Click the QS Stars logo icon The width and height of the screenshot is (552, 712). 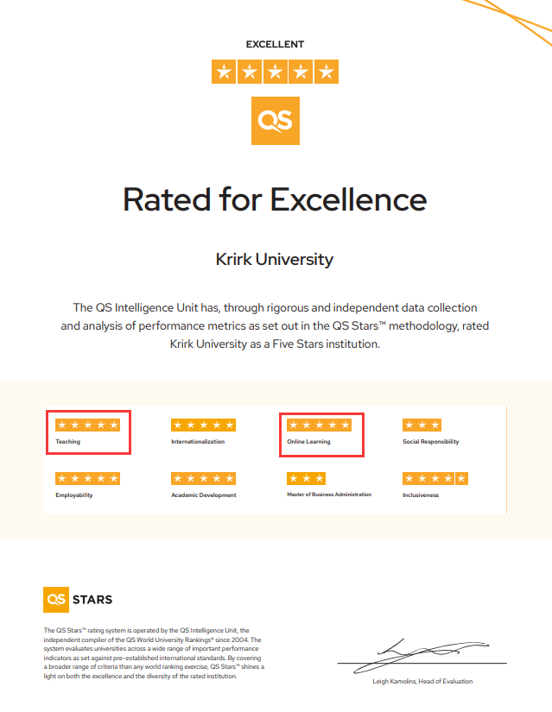56,600
